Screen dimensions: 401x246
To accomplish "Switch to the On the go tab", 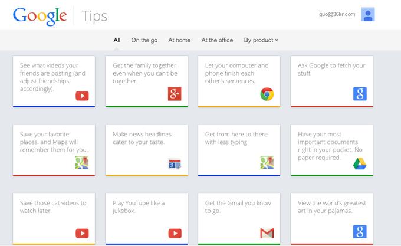I will pos(144,40).
